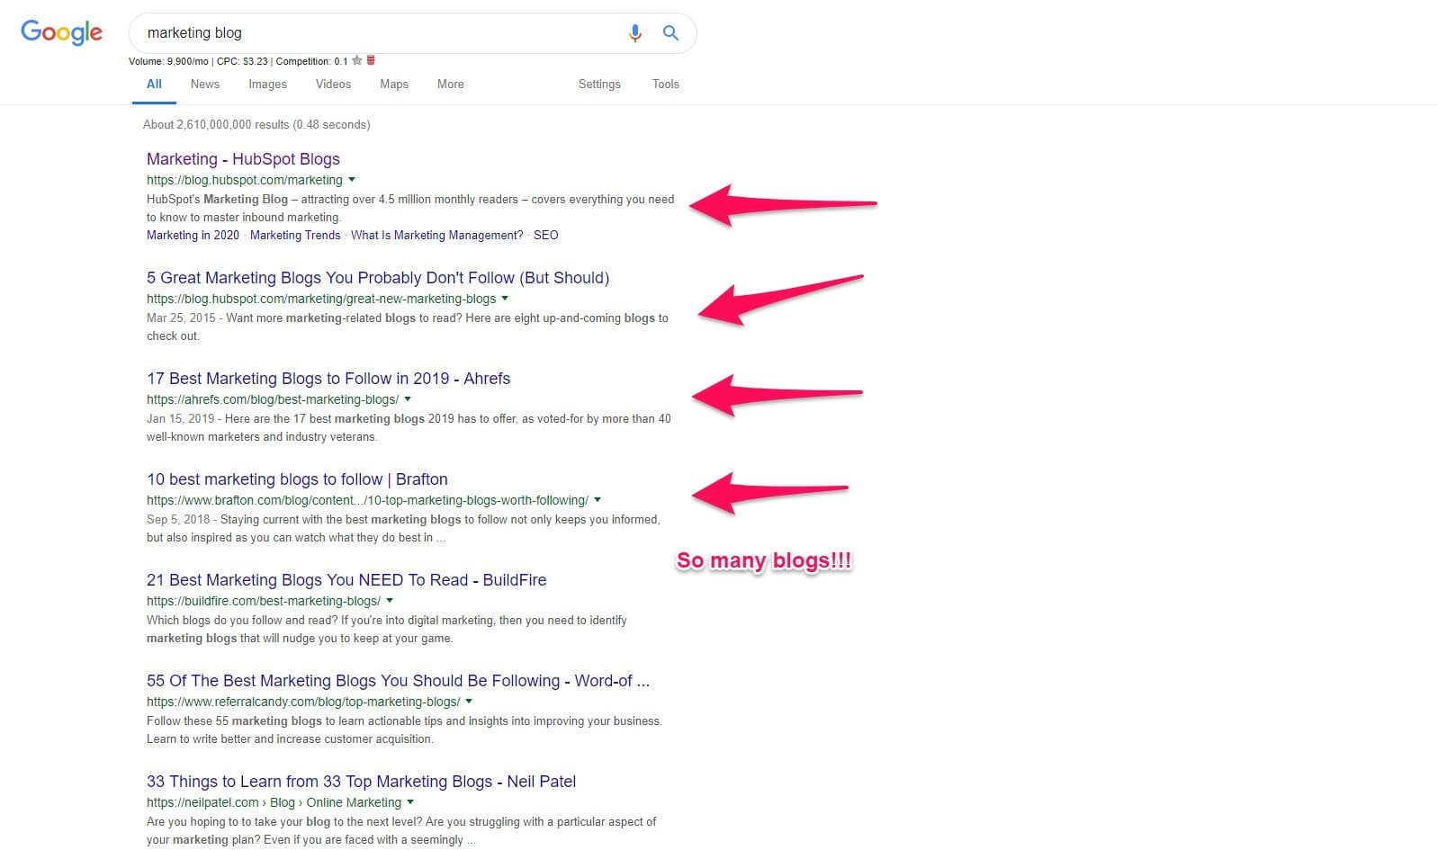The image size is (1438, 850).
Task: Open the Videos tab
Action: (x=333, y=85)
